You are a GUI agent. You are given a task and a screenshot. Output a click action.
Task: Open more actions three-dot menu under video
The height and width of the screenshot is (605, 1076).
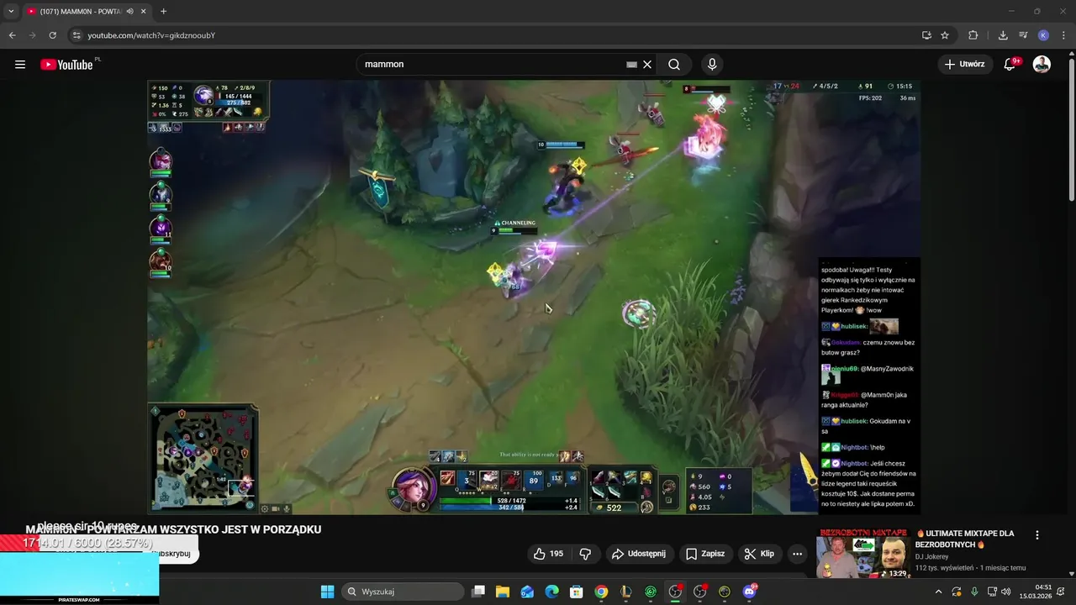(797, 554)
